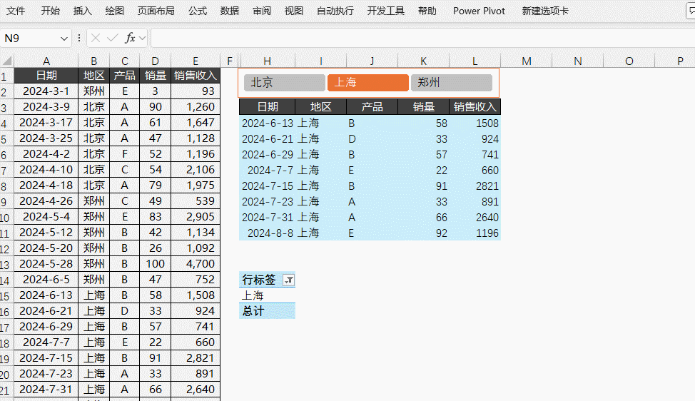Click the cell with value 4,700

196,264
